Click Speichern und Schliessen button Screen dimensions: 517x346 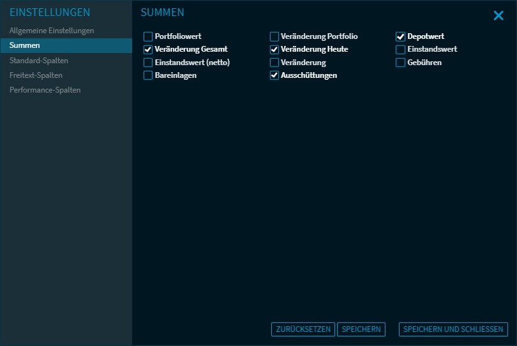[x=453, y=329]
